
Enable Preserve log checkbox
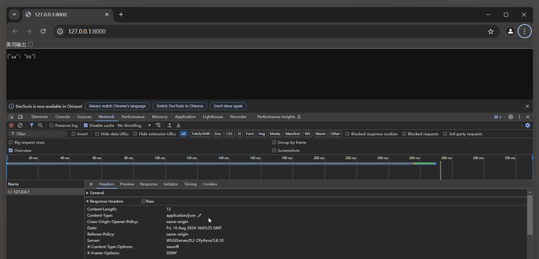pos(52,125)
